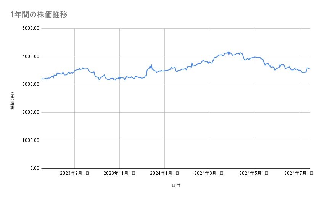Click the blue line at the 2024年5月1日 gridline
The height and width of the screenshot is (198, 320).
[x=254, y=57]
